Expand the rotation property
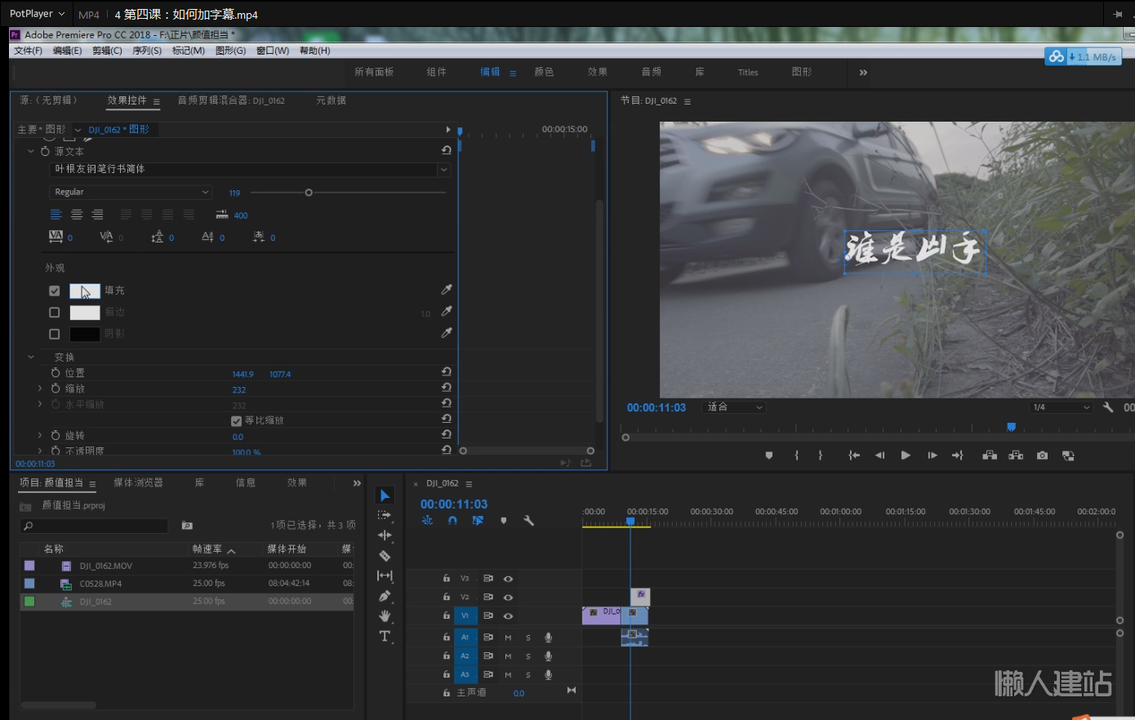Viewport: 1135px width, 720px height. point(39,435)
